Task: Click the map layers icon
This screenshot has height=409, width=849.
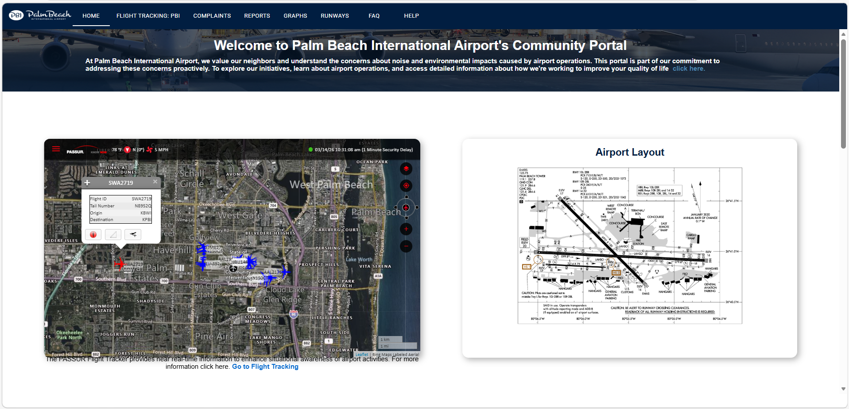Action: click(406, 168)
